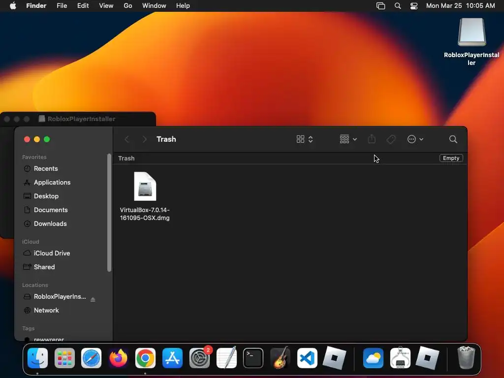Open System Settings with badge in Dock
The image size is (504, 378).
point(200,358)
